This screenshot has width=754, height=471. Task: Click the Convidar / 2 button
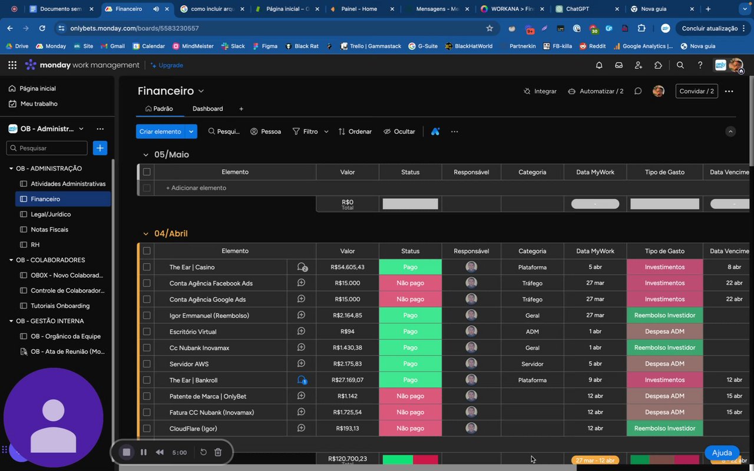pos(696,91)
